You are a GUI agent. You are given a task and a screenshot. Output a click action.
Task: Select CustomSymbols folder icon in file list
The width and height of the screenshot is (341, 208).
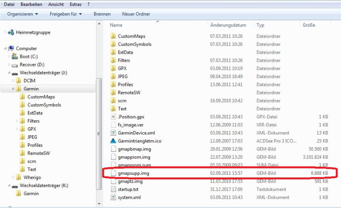(113, 44)
